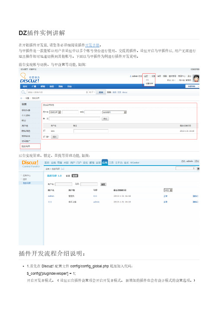Open the UCenter tab

pos(135,163)
